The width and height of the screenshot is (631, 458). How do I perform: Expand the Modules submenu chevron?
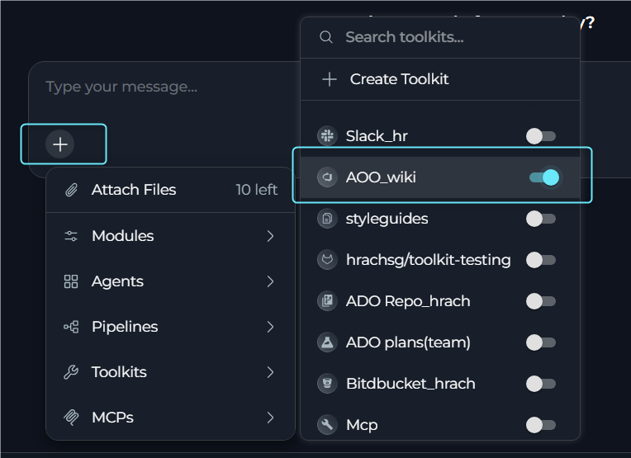pyautogui.click(x=270, y=236)
